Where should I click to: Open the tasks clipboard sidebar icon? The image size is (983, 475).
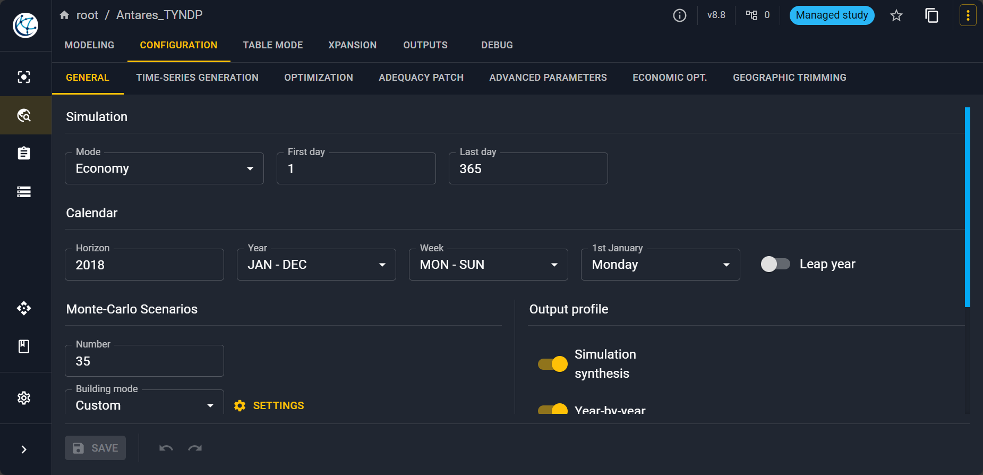24,154
